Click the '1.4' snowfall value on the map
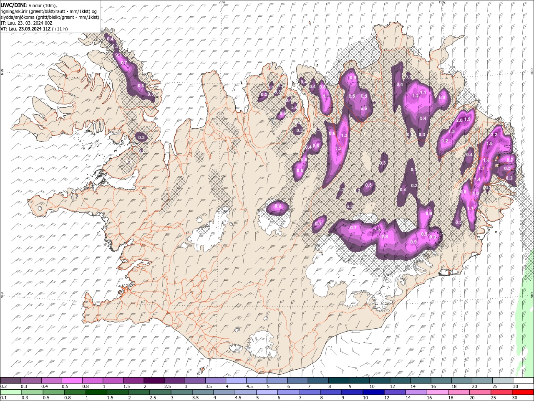 coord(478,179)
